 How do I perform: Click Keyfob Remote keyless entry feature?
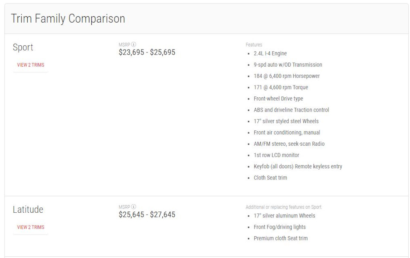point(298,166)
